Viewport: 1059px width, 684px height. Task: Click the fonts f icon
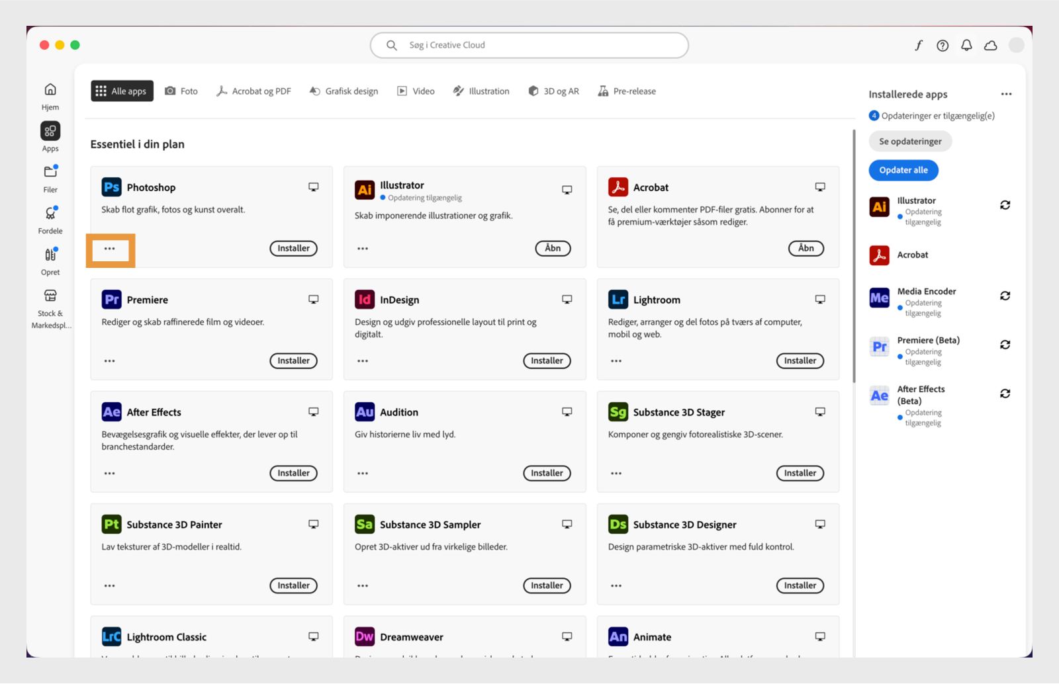[x=919, y=45]
